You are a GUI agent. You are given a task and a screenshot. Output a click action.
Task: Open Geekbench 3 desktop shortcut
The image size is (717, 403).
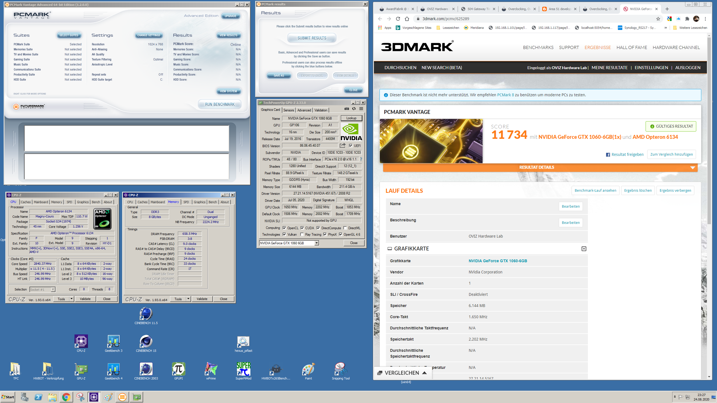113,343
